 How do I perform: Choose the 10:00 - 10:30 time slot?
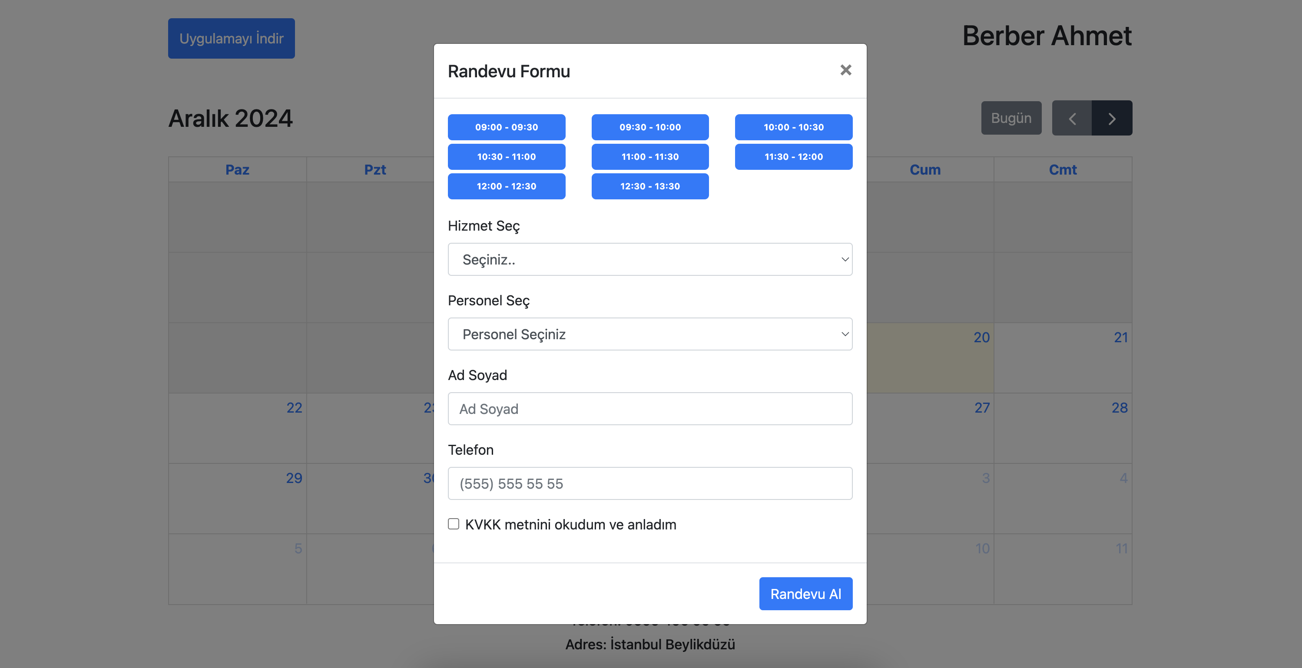coord(793,127)
